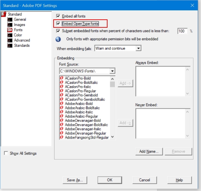Toggle Embed OpenType fonts checkbox
Image resolution: width=201 pixels, height=191 pixels.
58,23
